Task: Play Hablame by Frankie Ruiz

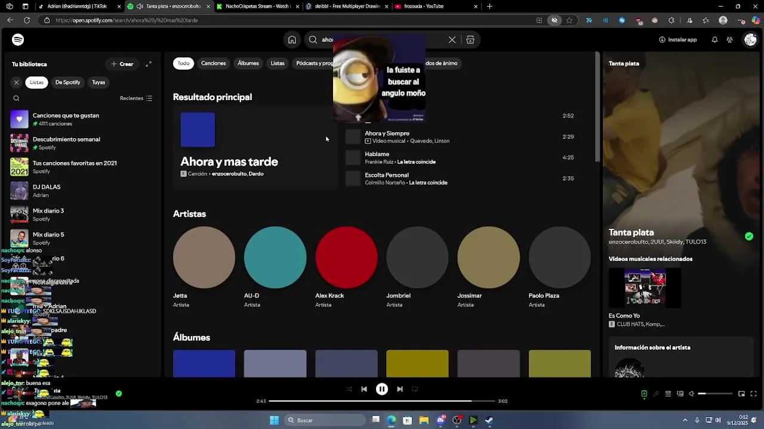Action: click(460, 158)
